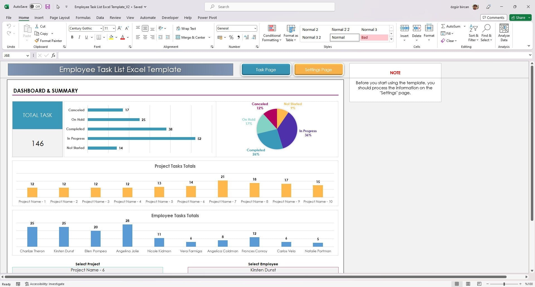Toggle Wrap Text for the cell
The image size is (535, 287).
186,28
